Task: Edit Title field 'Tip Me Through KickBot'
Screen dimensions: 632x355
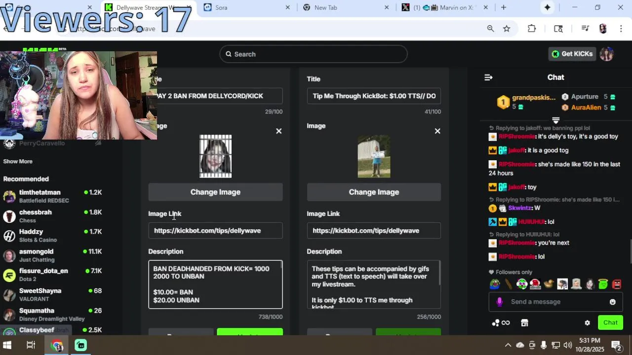Action: pyautogui.click(x=374, y=96)
